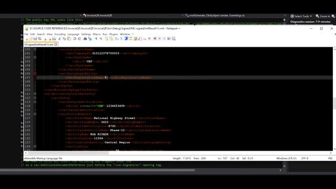This screenshot has height=189, width=336.
Task: Click the Playback macro icon
Action: tap(164, 39)
